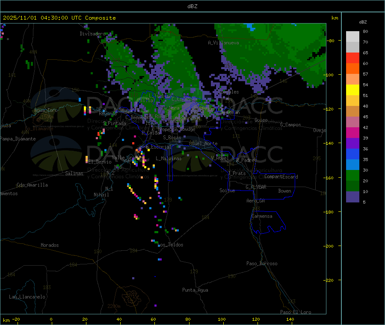Click the Atuel_Norte label
This screenshot has height=325, width=385.
pyautogui.click(x=203, y=143)
